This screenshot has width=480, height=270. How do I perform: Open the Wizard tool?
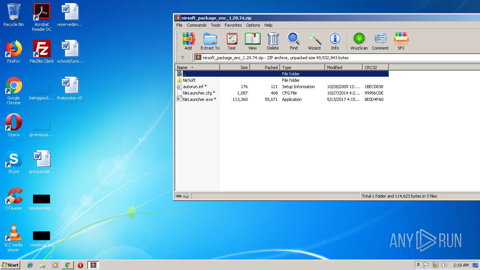pos(314,41)
